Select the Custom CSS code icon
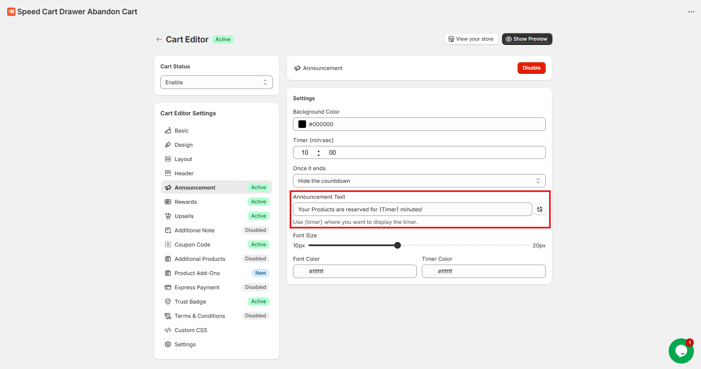701x369 pixels. tap(168, 330)
